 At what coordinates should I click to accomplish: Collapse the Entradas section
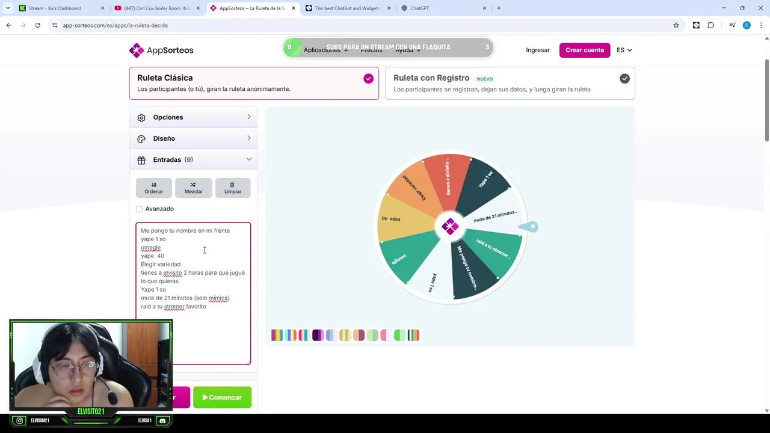pos(193,160)
